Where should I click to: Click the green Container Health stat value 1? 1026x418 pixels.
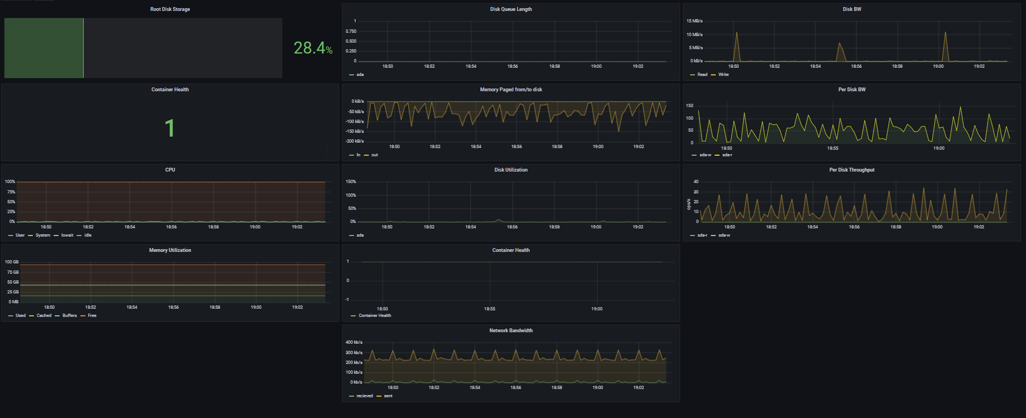[x=170, y=128]
